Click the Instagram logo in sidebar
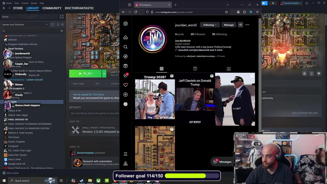 coord(125,24)
